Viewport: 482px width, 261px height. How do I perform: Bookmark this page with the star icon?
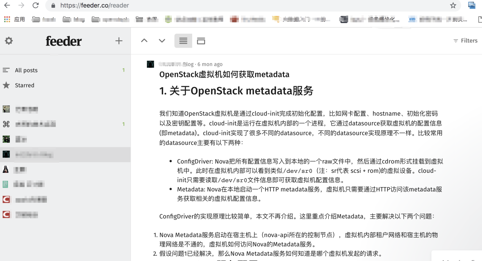click(453, 5)
